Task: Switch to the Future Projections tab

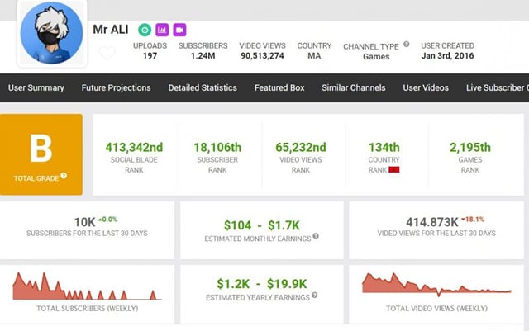Action: (116, 88)
